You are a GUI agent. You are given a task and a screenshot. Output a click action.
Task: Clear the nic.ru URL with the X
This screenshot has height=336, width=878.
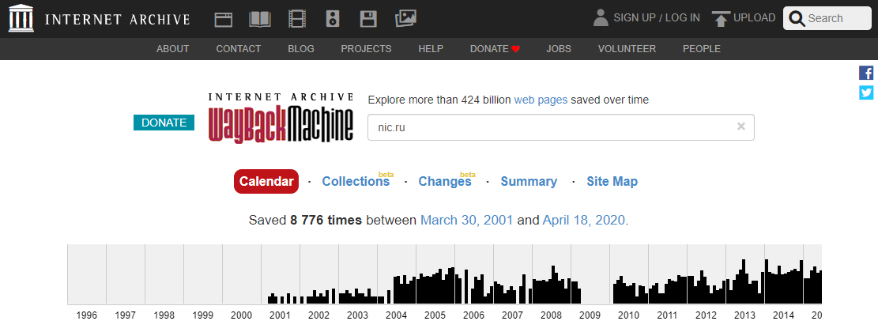[x=740, y=126]
